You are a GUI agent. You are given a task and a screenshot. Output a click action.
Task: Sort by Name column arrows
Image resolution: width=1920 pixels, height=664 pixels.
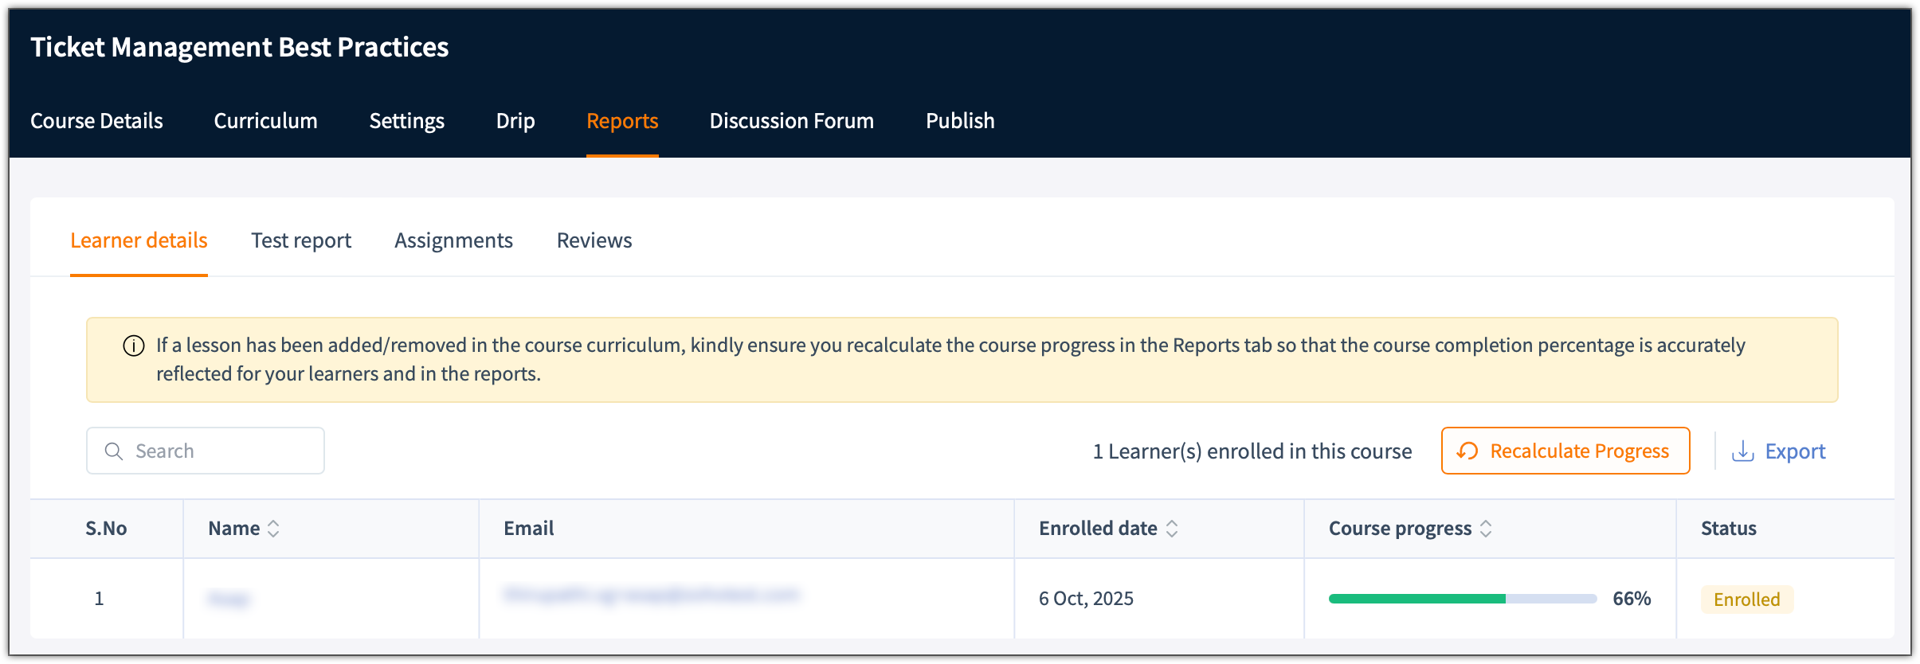point(273,529)
